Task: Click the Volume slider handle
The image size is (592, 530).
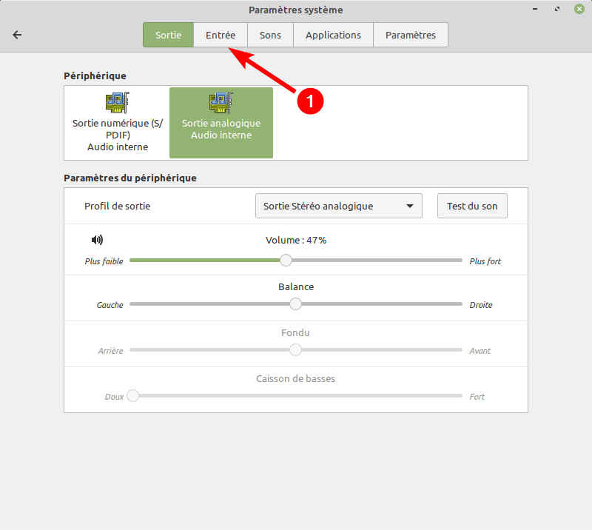Action: [286, 260]
